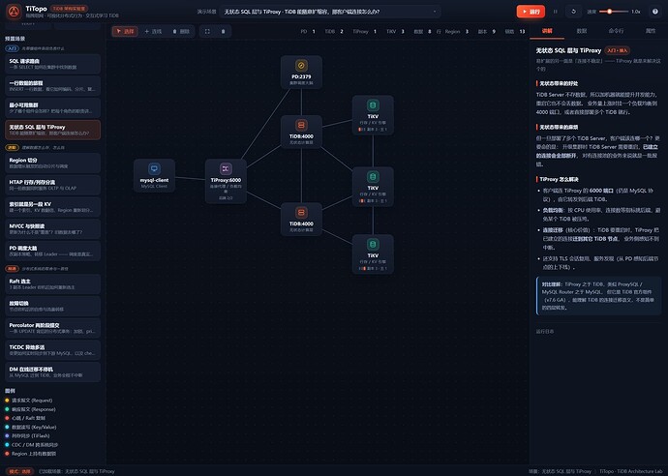Click the green Response legend dot
This screenshot has width=668, height=476.
(x=7, y=409)
